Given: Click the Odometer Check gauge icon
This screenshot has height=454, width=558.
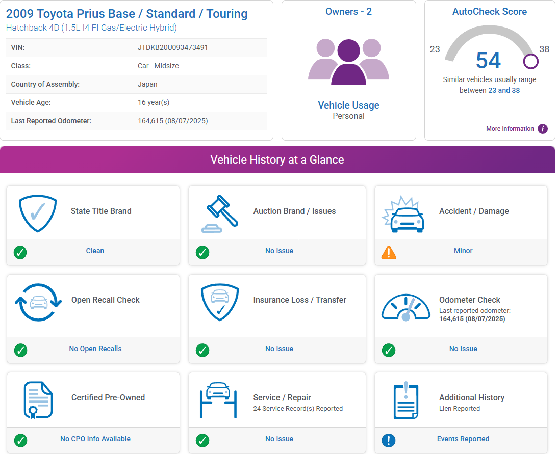Looking at the screenshot, I should tap(406, 307).
